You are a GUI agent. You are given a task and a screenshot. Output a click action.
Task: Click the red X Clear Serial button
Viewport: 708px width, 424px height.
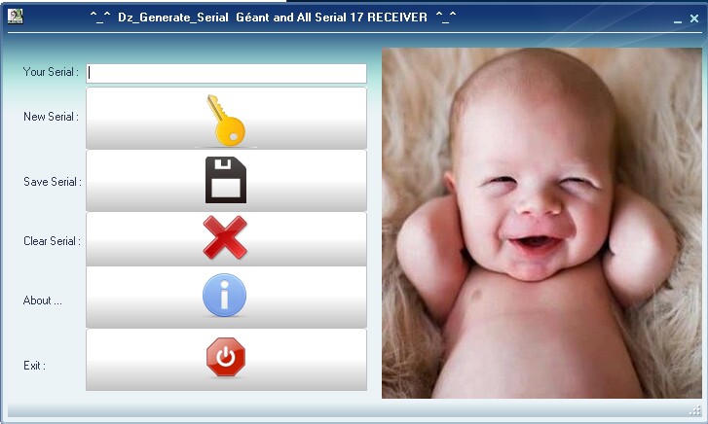226,238
